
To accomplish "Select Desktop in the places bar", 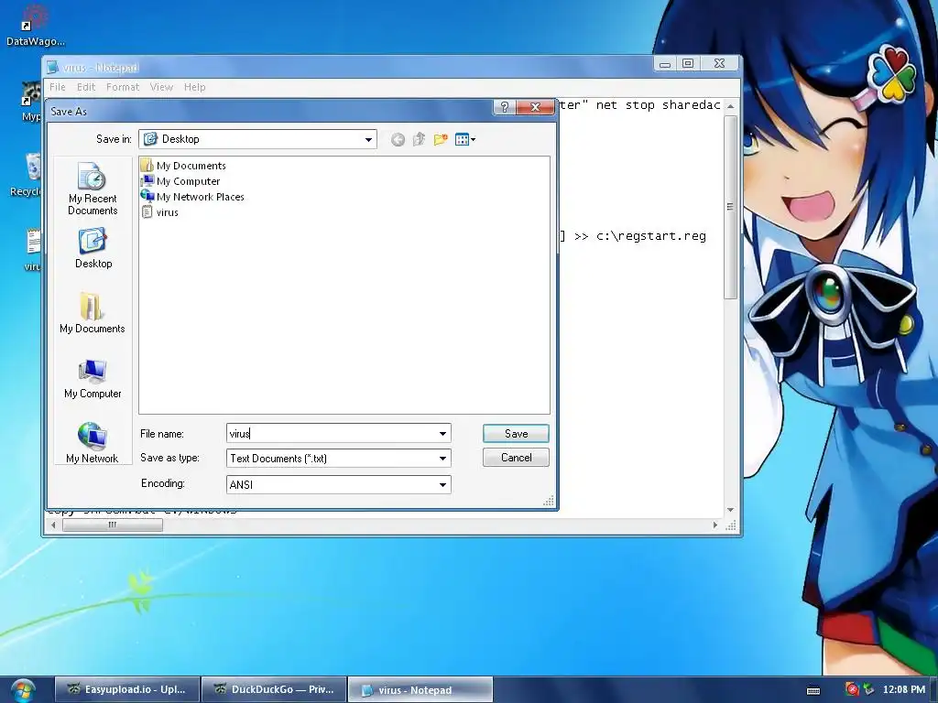I will [93, 248].
